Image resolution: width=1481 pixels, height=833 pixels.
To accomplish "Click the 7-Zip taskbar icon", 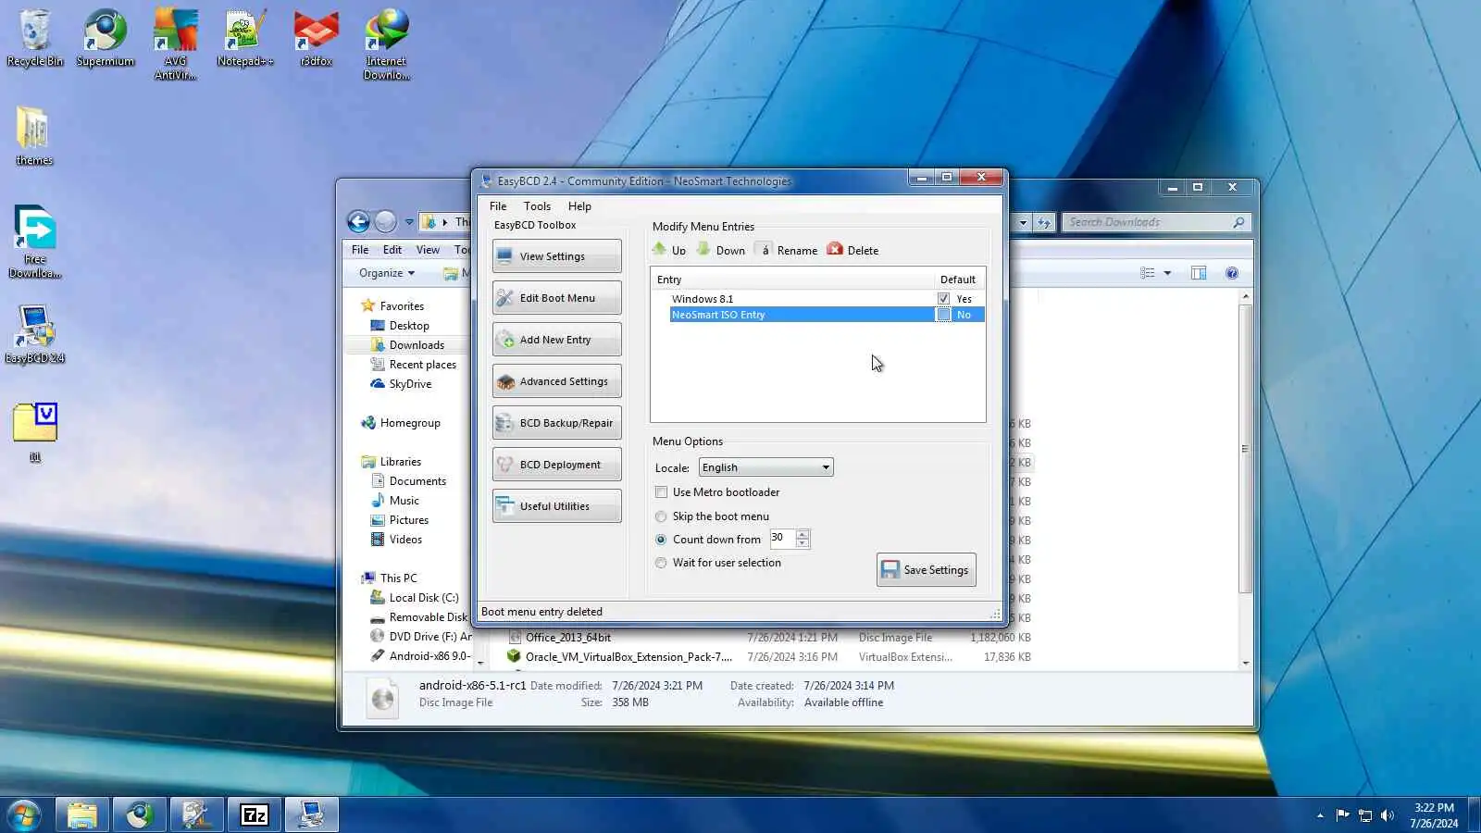I will [254, 815].
